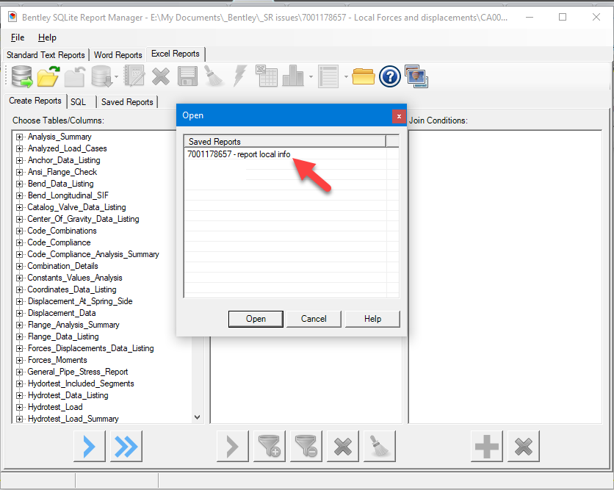This screenshot has height=490, width=614.
Task: Expand the Coordinates_Data_Listing node
Action: [x=19, y=289]
